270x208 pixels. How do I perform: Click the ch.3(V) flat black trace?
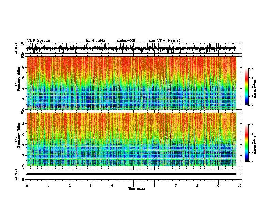[132, 174]
